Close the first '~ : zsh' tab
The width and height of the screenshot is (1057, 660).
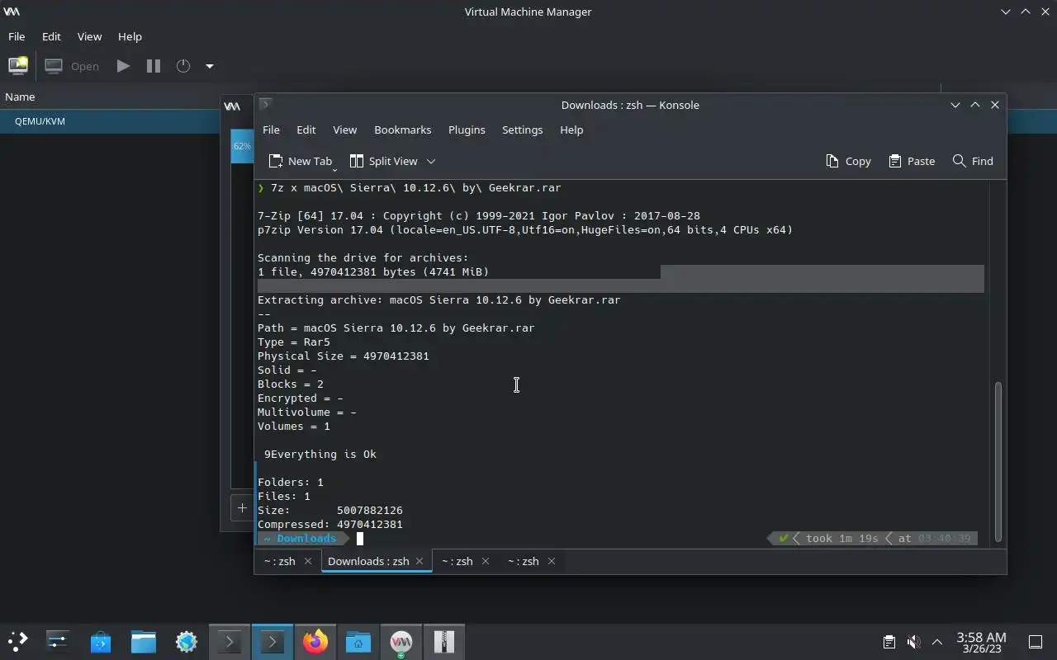pyautogui.click(x=308, y=561)
